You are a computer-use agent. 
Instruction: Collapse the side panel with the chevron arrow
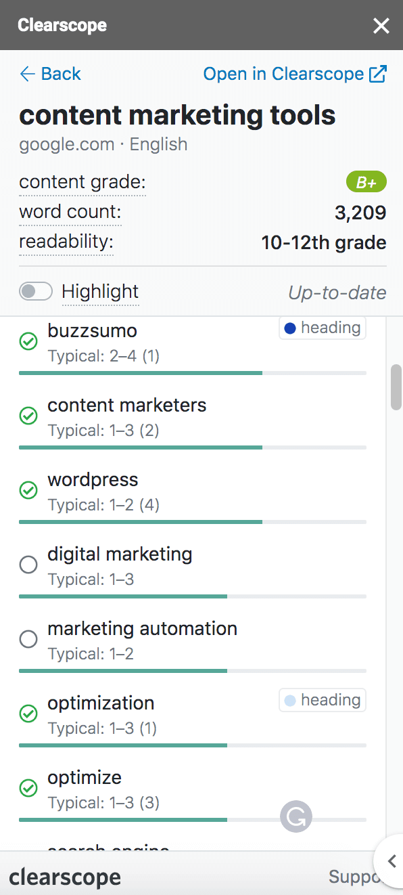click(391, 861)
